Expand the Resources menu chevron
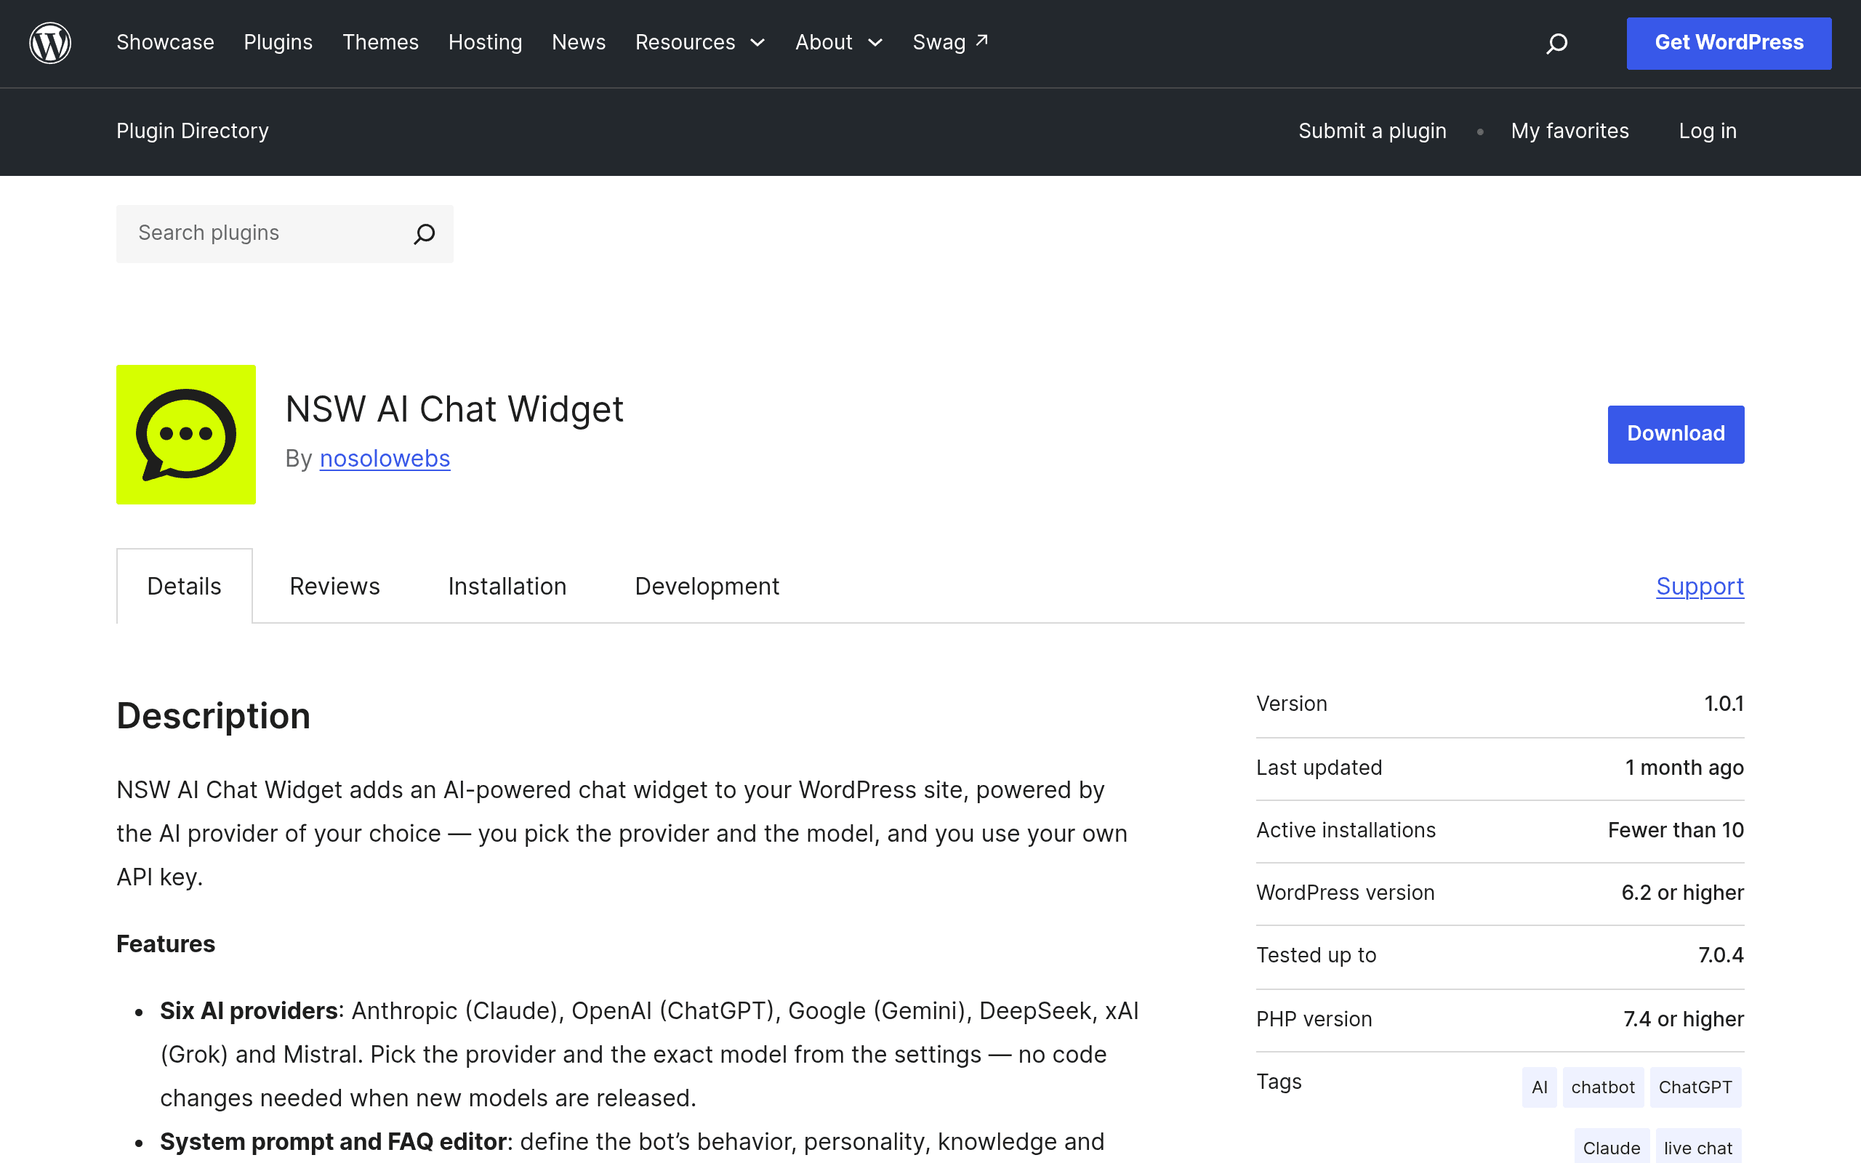Viewport: 1861px width, 1163px height. point(757,43)
